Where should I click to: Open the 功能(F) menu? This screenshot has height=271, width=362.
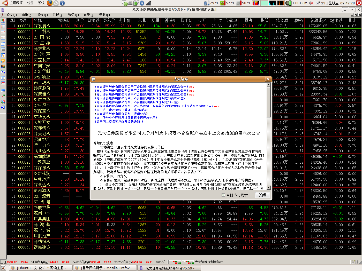(x=27, y=15)
